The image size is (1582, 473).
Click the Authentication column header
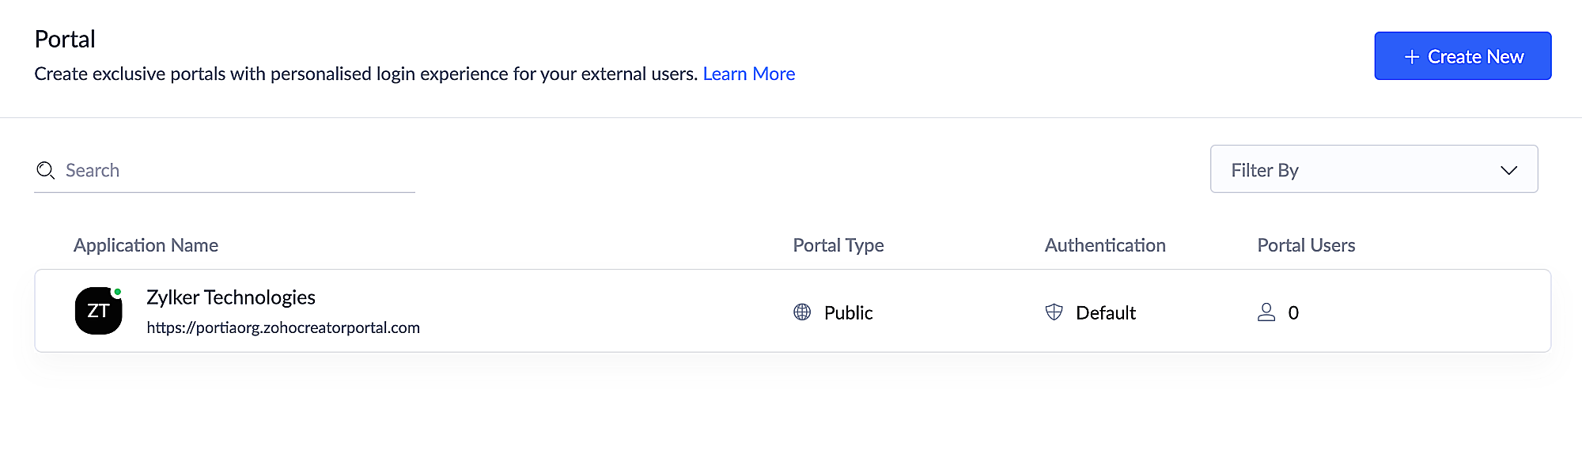pyautogui.click(x=1105, y=245)
